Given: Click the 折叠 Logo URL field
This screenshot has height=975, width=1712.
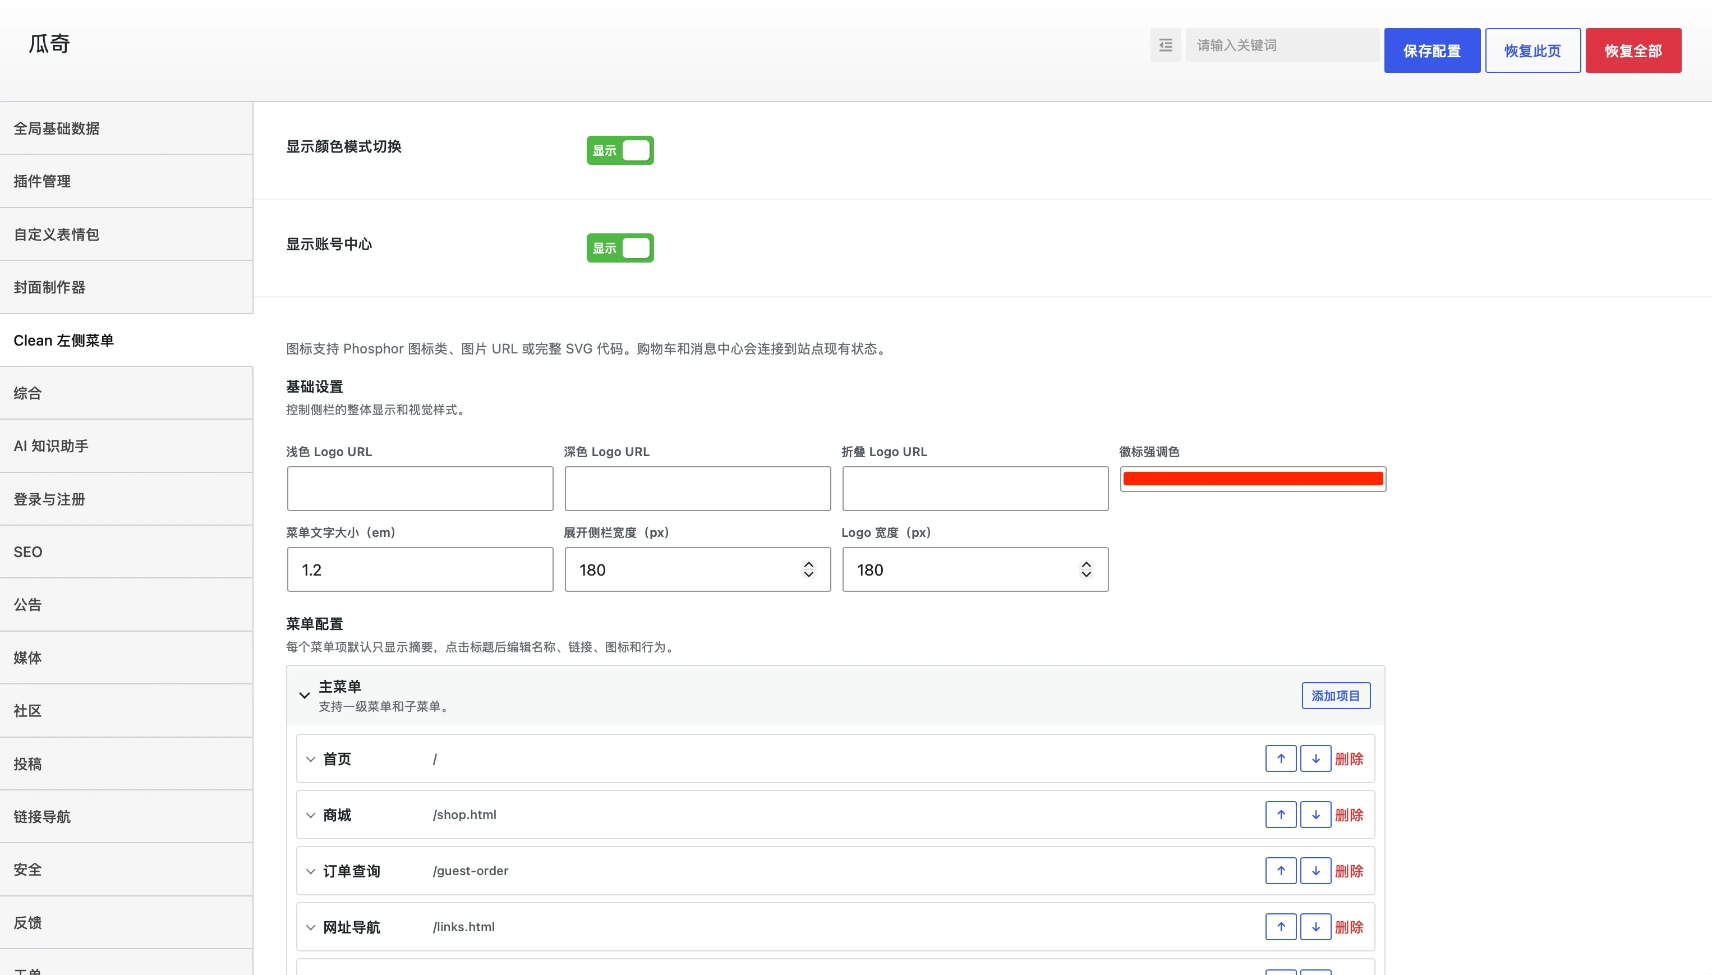Looking at the screenshot, I should point(974,489).
